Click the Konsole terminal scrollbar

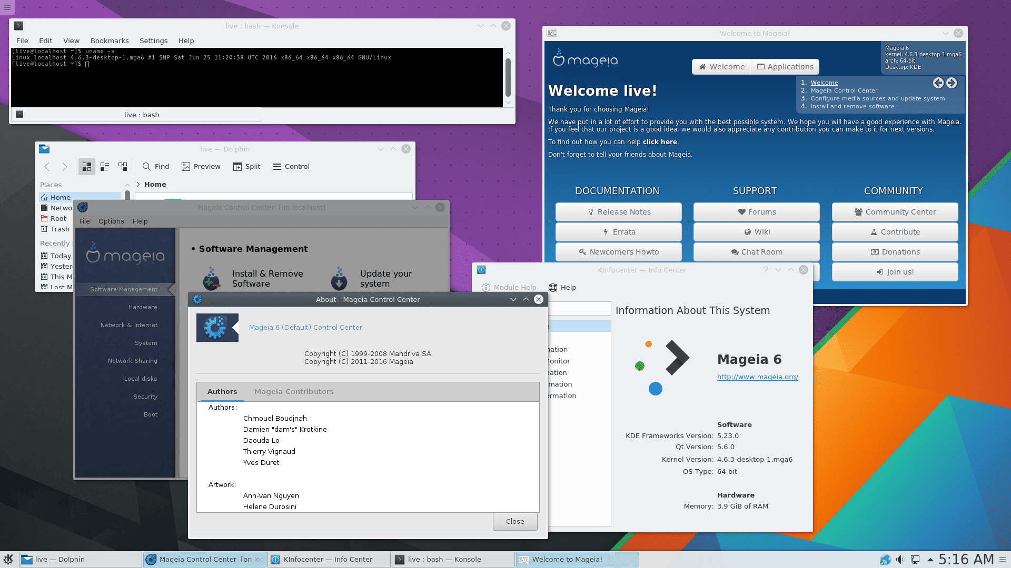508,77
